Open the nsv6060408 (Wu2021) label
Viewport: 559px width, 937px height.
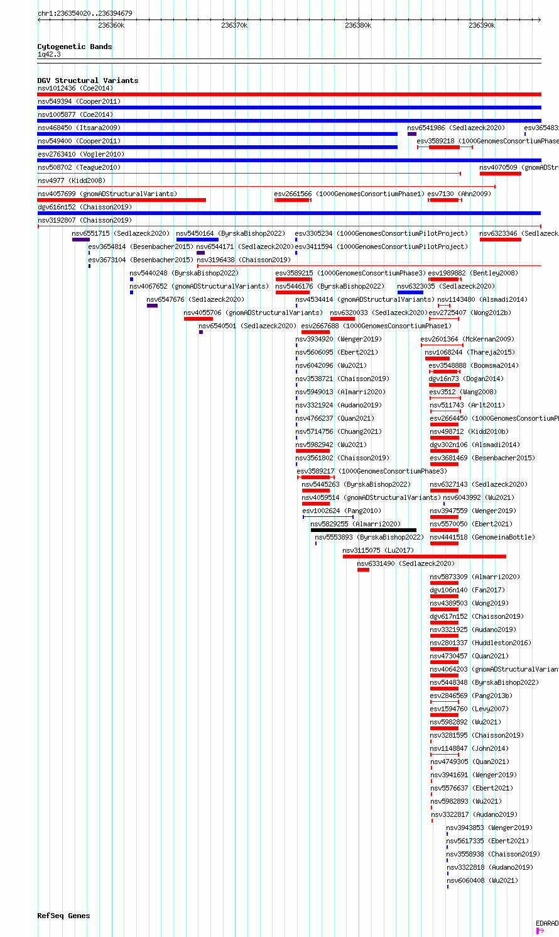point(483,880)
